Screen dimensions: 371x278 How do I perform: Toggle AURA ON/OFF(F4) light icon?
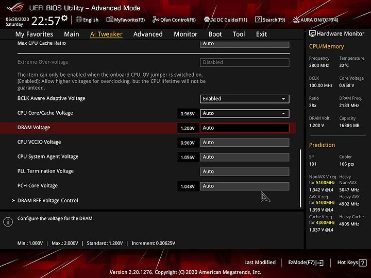tap(296, 20)
